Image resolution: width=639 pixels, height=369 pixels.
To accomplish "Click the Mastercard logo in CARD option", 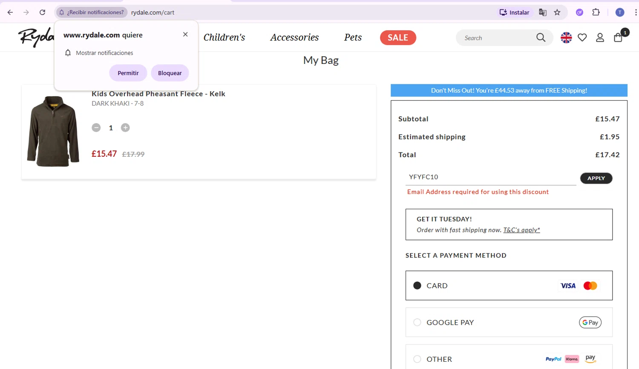I will pyautogui.click(x=590, y=285).
